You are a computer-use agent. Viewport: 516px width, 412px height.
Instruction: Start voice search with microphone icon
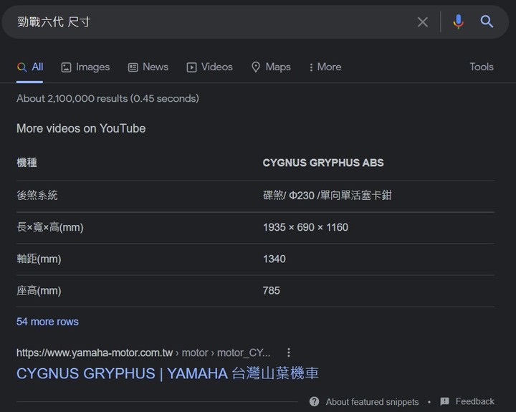coord(458,22)
